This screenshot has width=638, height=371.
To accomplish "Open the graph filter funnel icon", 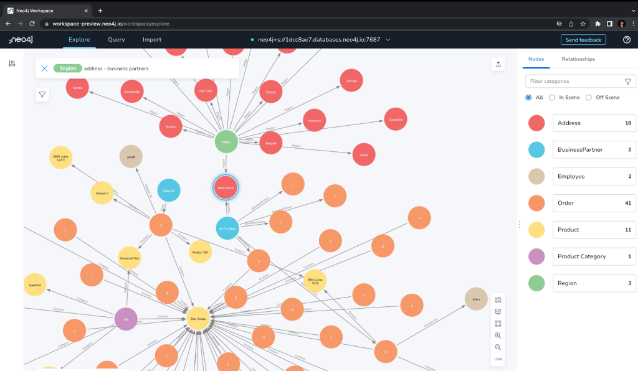I will coord(42,94).
